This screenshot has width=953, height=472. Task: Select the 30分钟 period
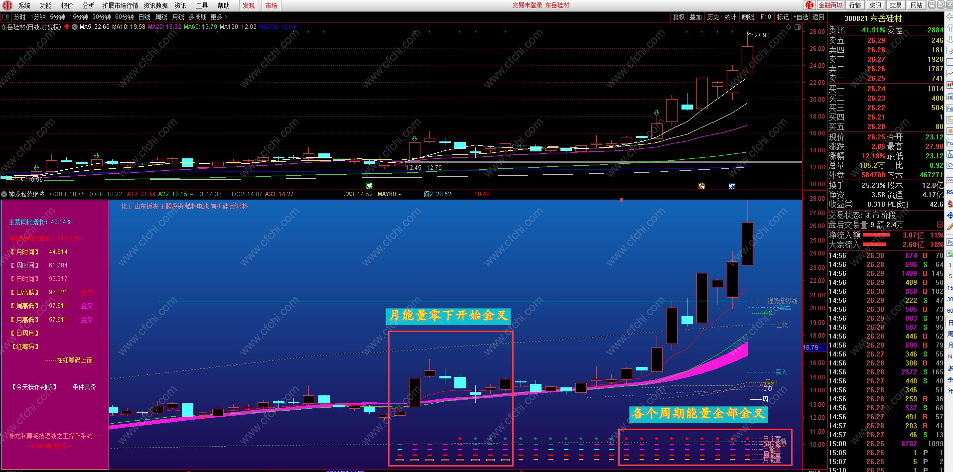point(102,17)
